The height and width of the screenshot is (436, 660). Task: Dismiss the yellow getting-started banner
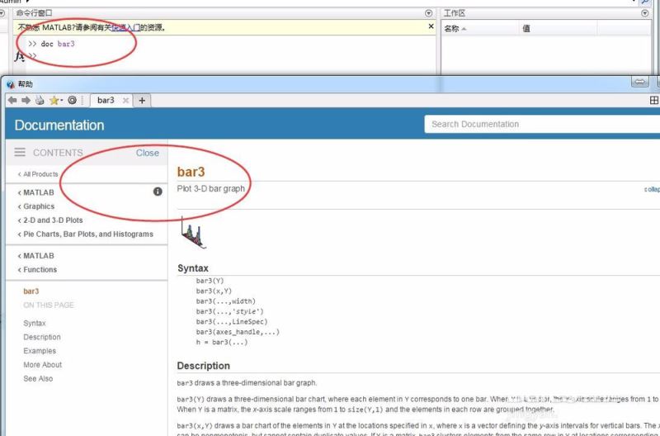coord(431,26)
